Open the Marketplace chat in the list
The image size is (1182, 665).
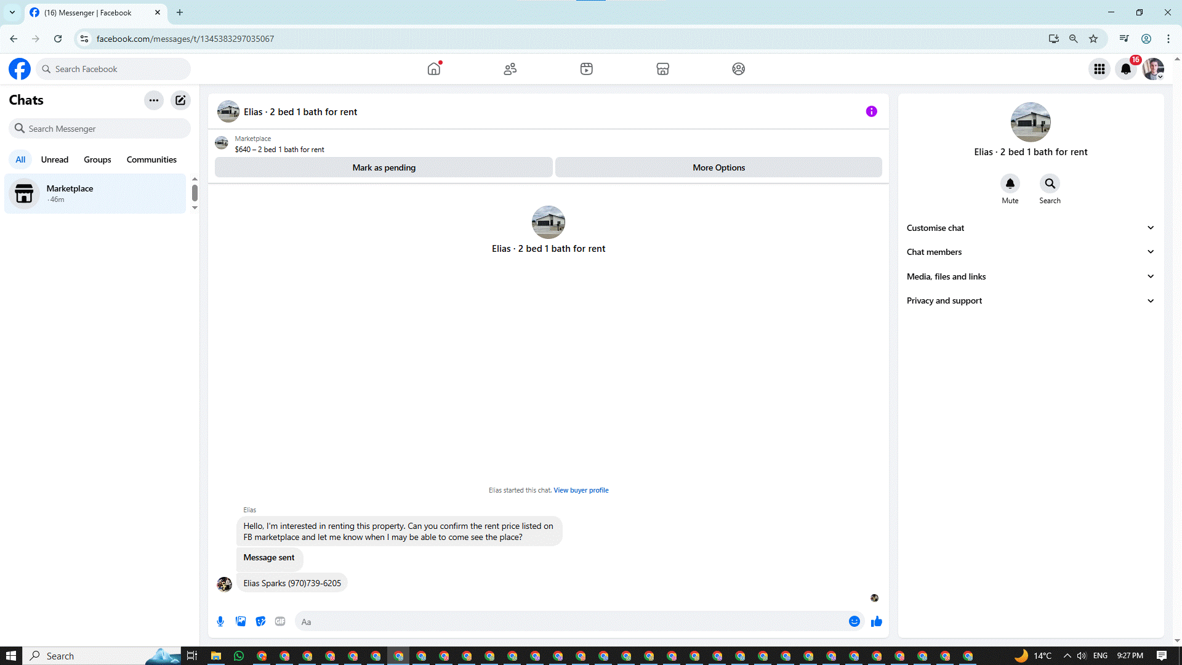95,193
